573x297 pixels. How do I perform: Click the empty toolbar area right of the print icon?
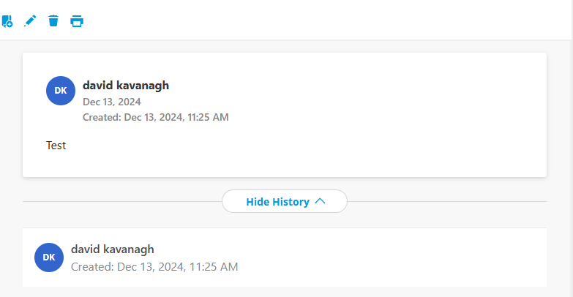pos(329,21)
